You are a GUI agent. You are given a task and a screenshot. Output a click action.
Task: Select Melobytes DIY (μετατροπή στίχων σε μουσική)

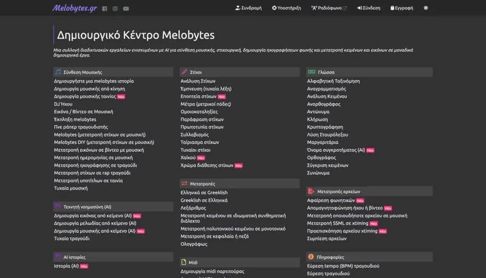pos(104,143)
